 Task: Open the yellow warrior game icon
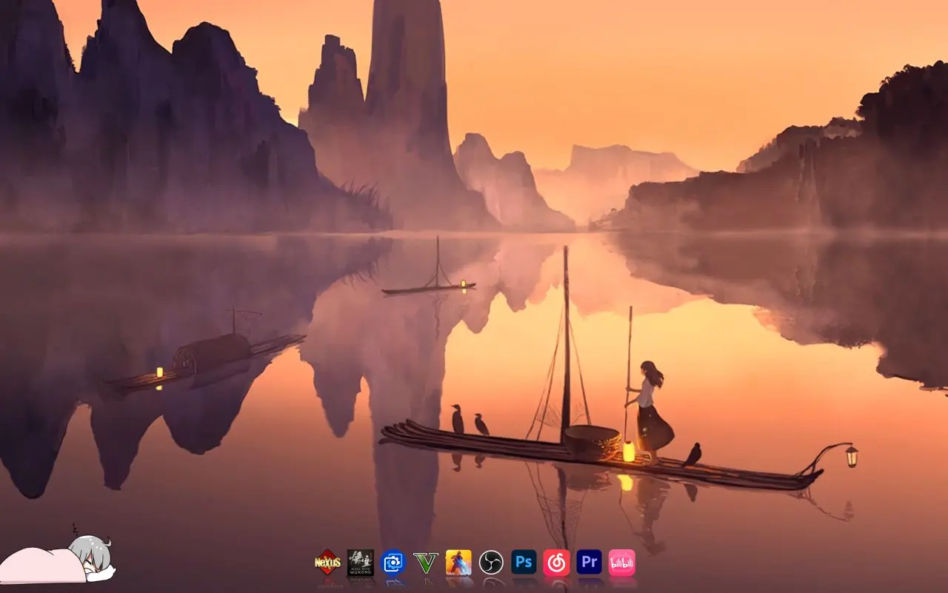458,563
